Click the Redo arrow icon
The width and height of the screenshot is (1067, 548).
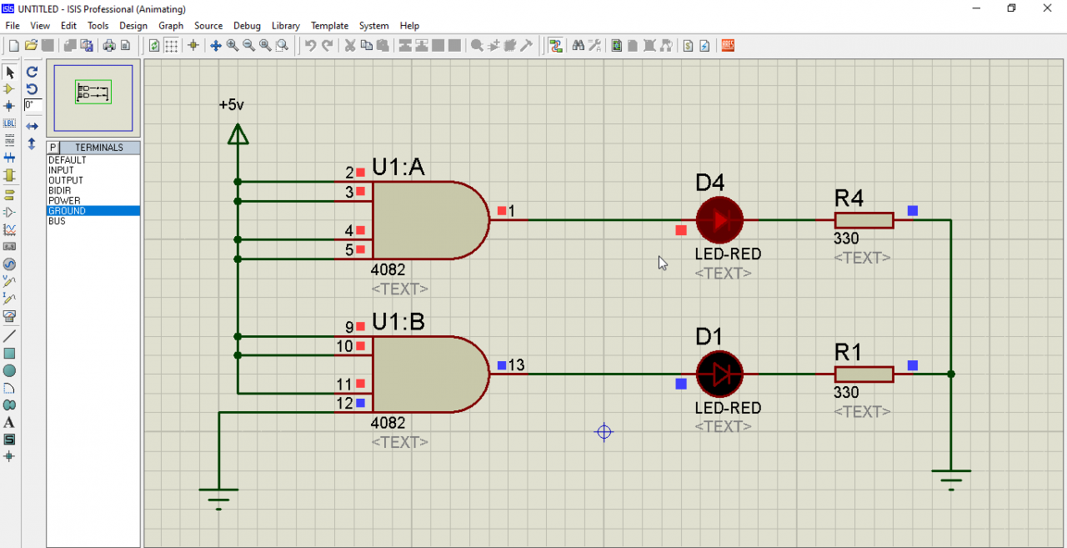[x=328, y=45]
